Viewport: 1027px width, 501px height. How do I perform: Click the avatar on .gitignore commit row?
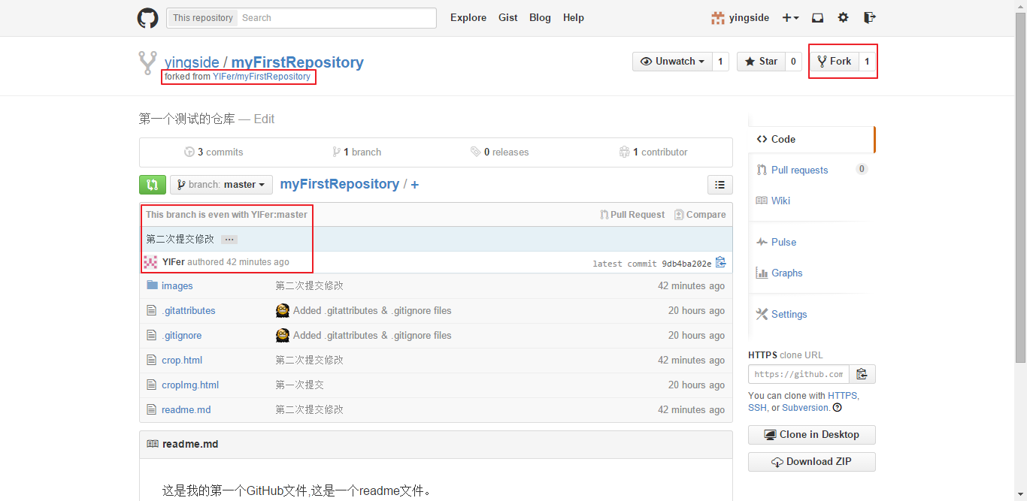click(x=283, y=335)
